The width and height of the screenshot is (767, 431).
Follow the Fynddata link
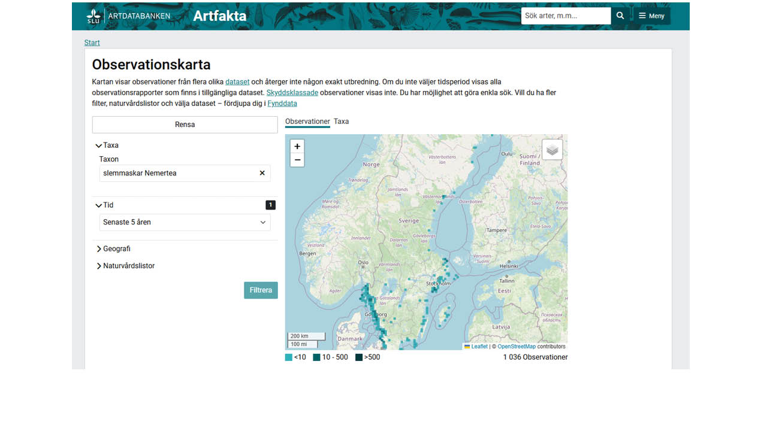(x=282, y=104)
